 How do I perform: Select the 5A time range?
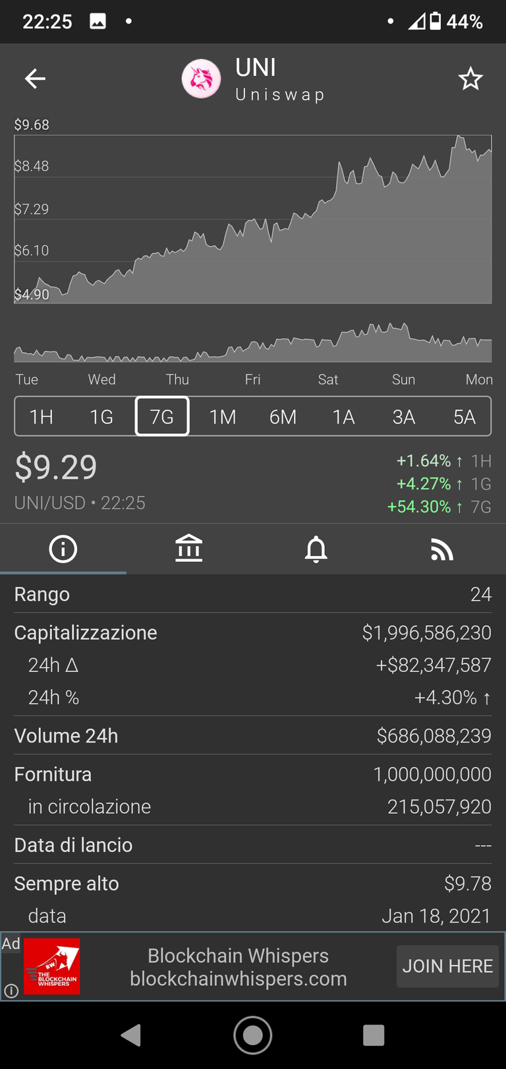pos(464,417)
